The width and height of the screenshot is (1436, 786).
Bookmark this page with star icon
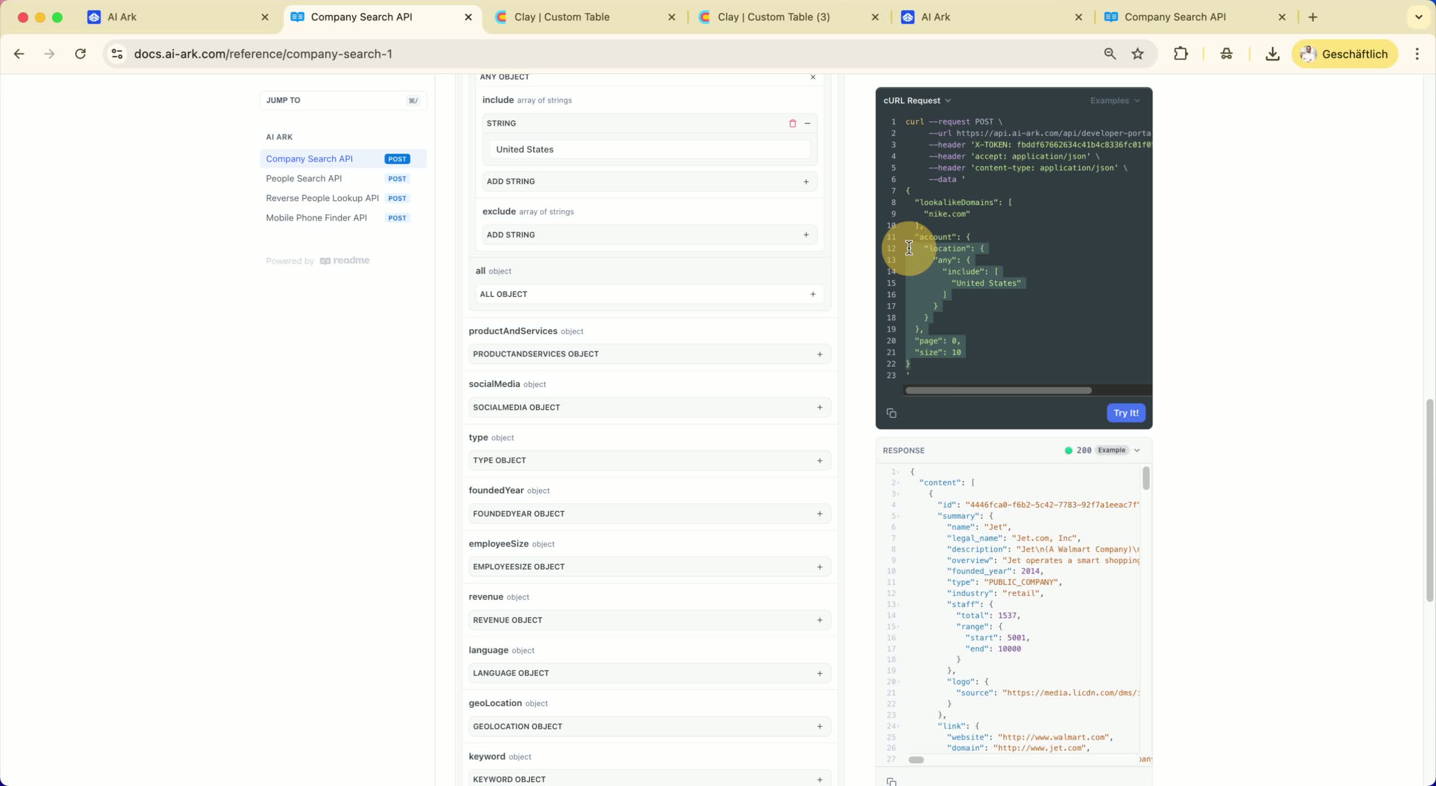click(1138, 54)
